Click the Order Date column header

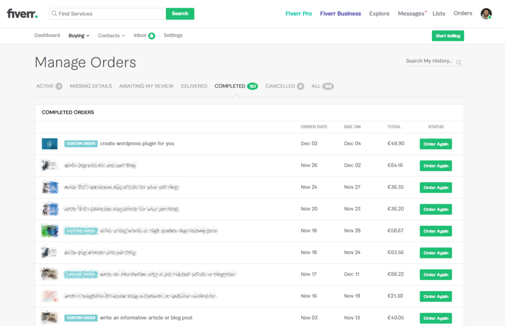pos(314,127)
